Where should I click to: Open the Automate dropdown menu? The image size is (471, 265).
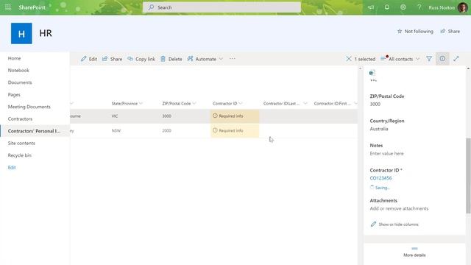[205, 59]
